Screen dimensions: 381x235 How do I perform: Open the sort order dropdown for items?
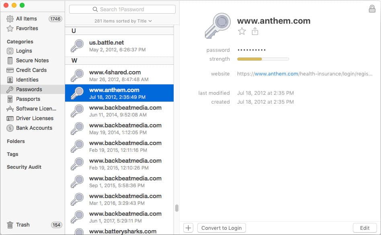[x=123, y=20]
